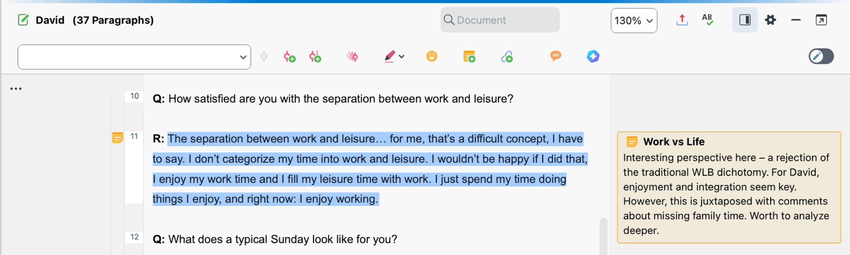Click the new memo icon in toolbar
Screen dimensions: 850x255
click(x=469, y=56)
